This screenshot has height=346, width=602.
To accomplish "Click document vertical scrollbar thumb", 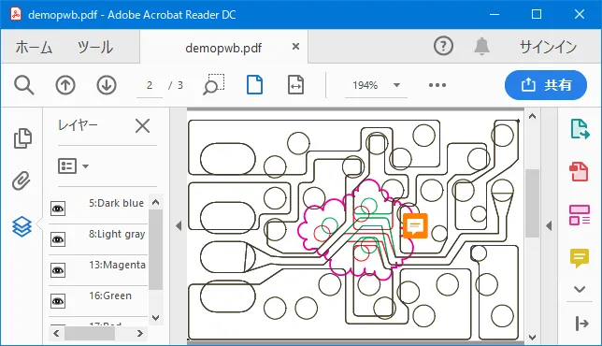I will click(x=532, y=204).
